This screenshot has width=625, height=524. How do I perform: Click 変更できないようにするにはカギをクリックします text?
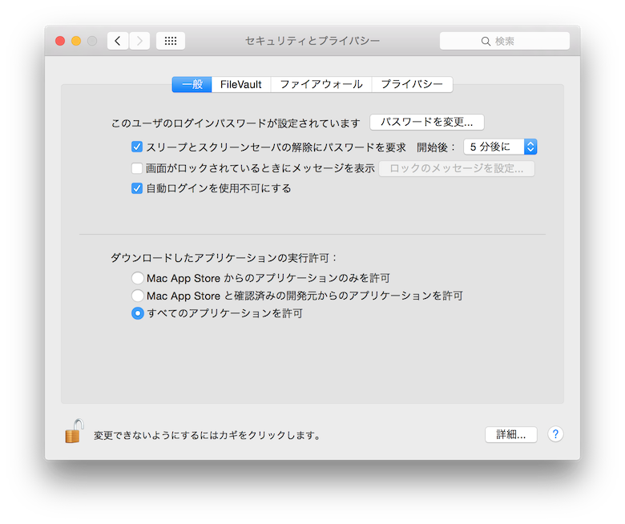[208, 435]
